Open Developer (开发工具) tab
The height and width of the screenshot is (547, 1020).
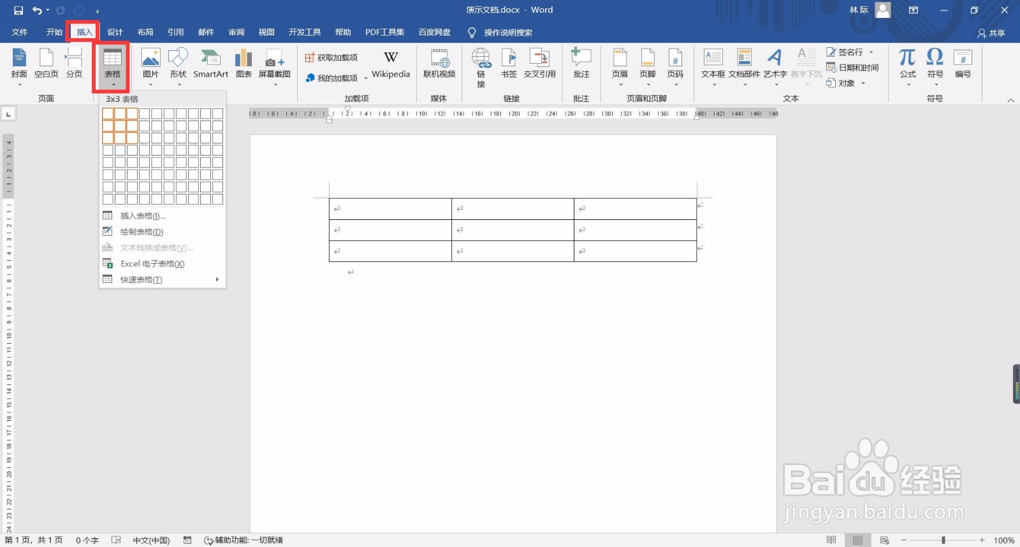click(x=304, y=33)
